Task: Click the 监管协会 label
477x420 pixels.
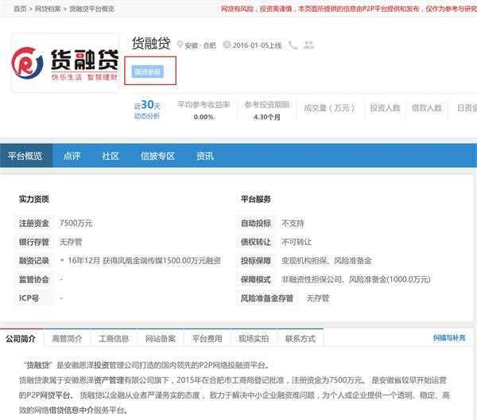Action: (33, 279)
